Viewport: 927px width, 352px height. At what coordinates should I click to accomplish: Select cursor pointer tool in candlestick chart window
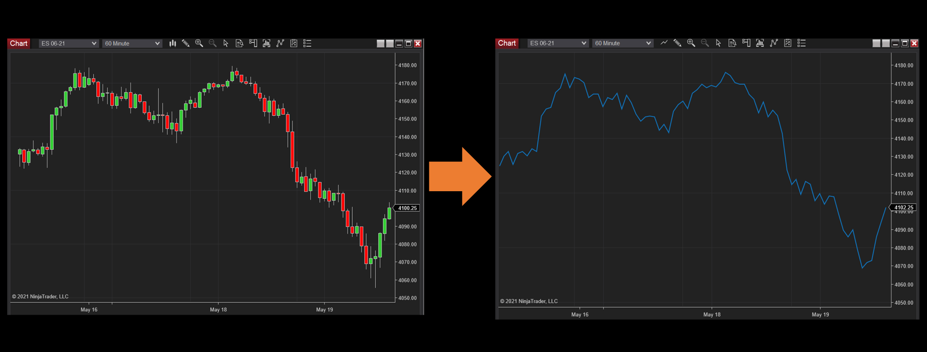pyautogui.click(x=226, y=43)
